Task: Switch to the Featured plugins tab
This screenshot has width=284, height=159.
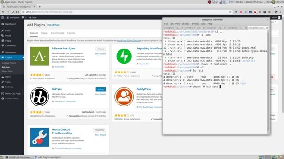Action: 34,33
